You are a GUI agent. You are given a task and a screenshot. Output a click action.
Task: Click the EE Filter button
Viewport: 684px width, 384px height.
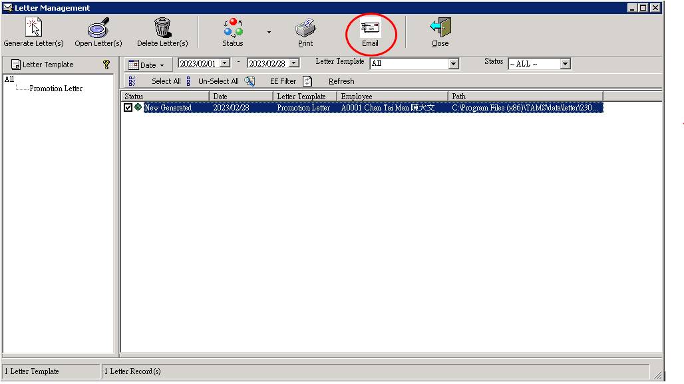pyautogui.click(x=283, y=81)
